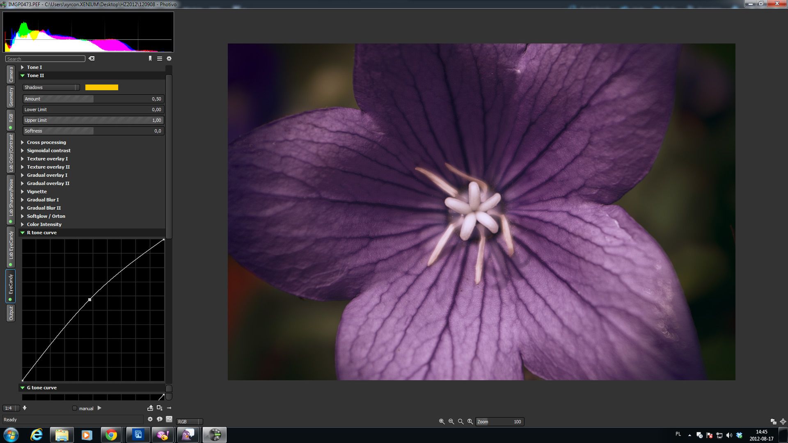Switch to the Geometry tab

pos(11,97)
